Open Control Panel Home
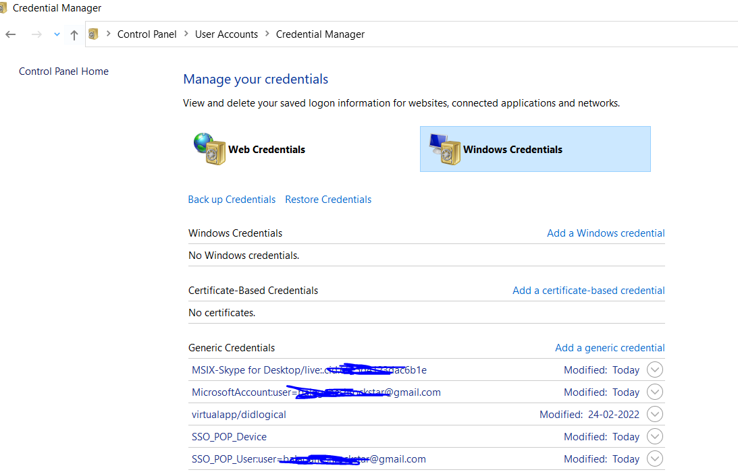Screen dimensions: 738x474 pos(63,71)
